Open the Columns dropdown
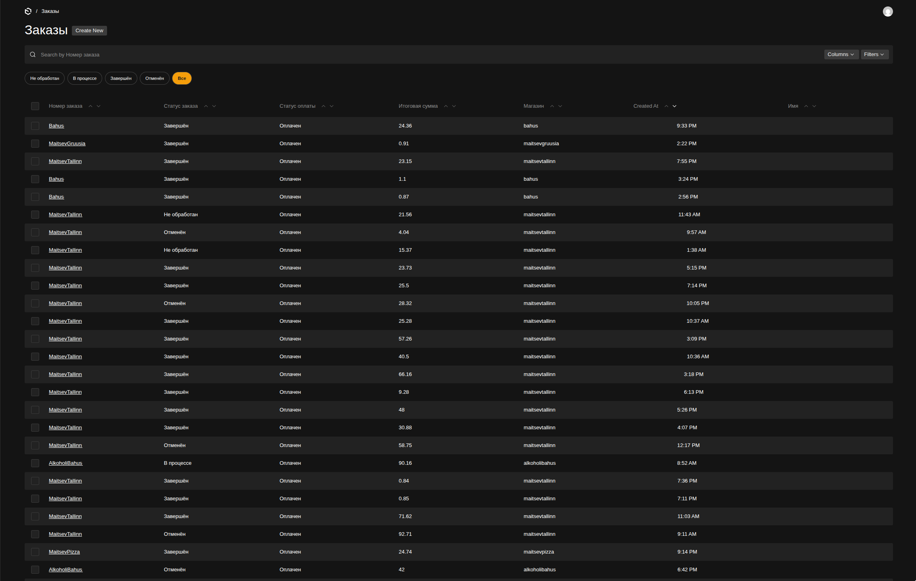 (x=841, y=54)
